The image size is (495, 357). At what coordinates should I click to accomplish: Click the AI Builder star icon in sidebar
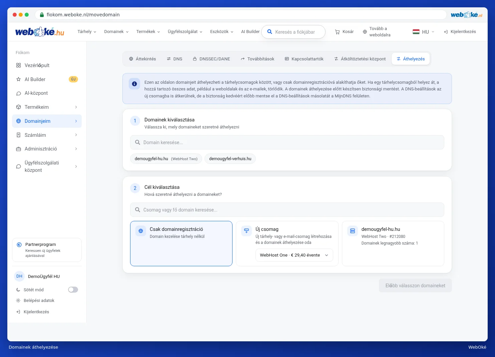point(19,79)
